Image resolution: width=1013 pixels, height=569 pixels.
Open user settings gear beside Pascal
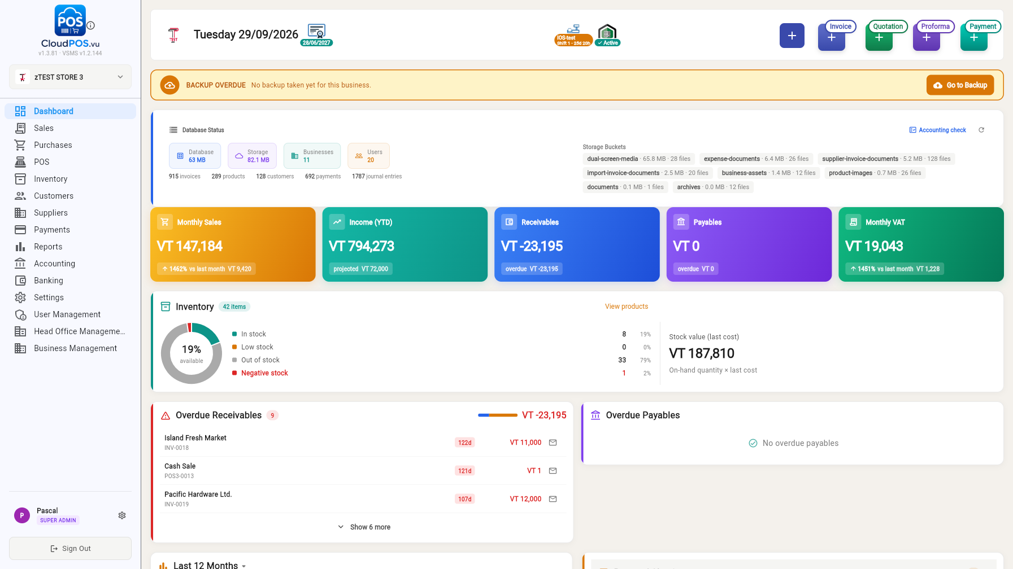(x=122, y=515)
